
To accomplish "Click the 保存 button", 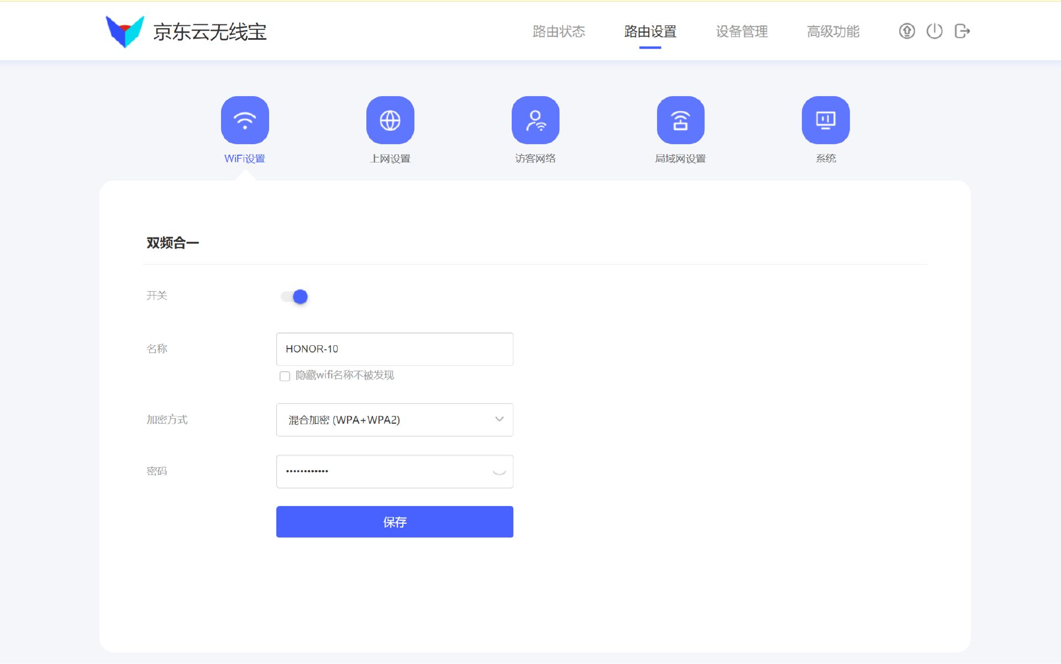I will 395,521.
